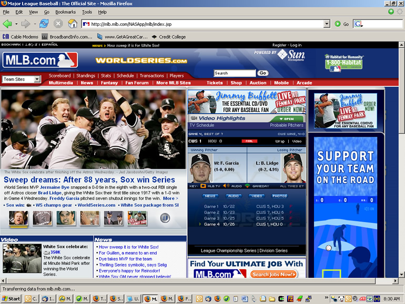This screenshot has height=304, width=405.
Task: Open League Championship Series link
Action: [229, 250]
